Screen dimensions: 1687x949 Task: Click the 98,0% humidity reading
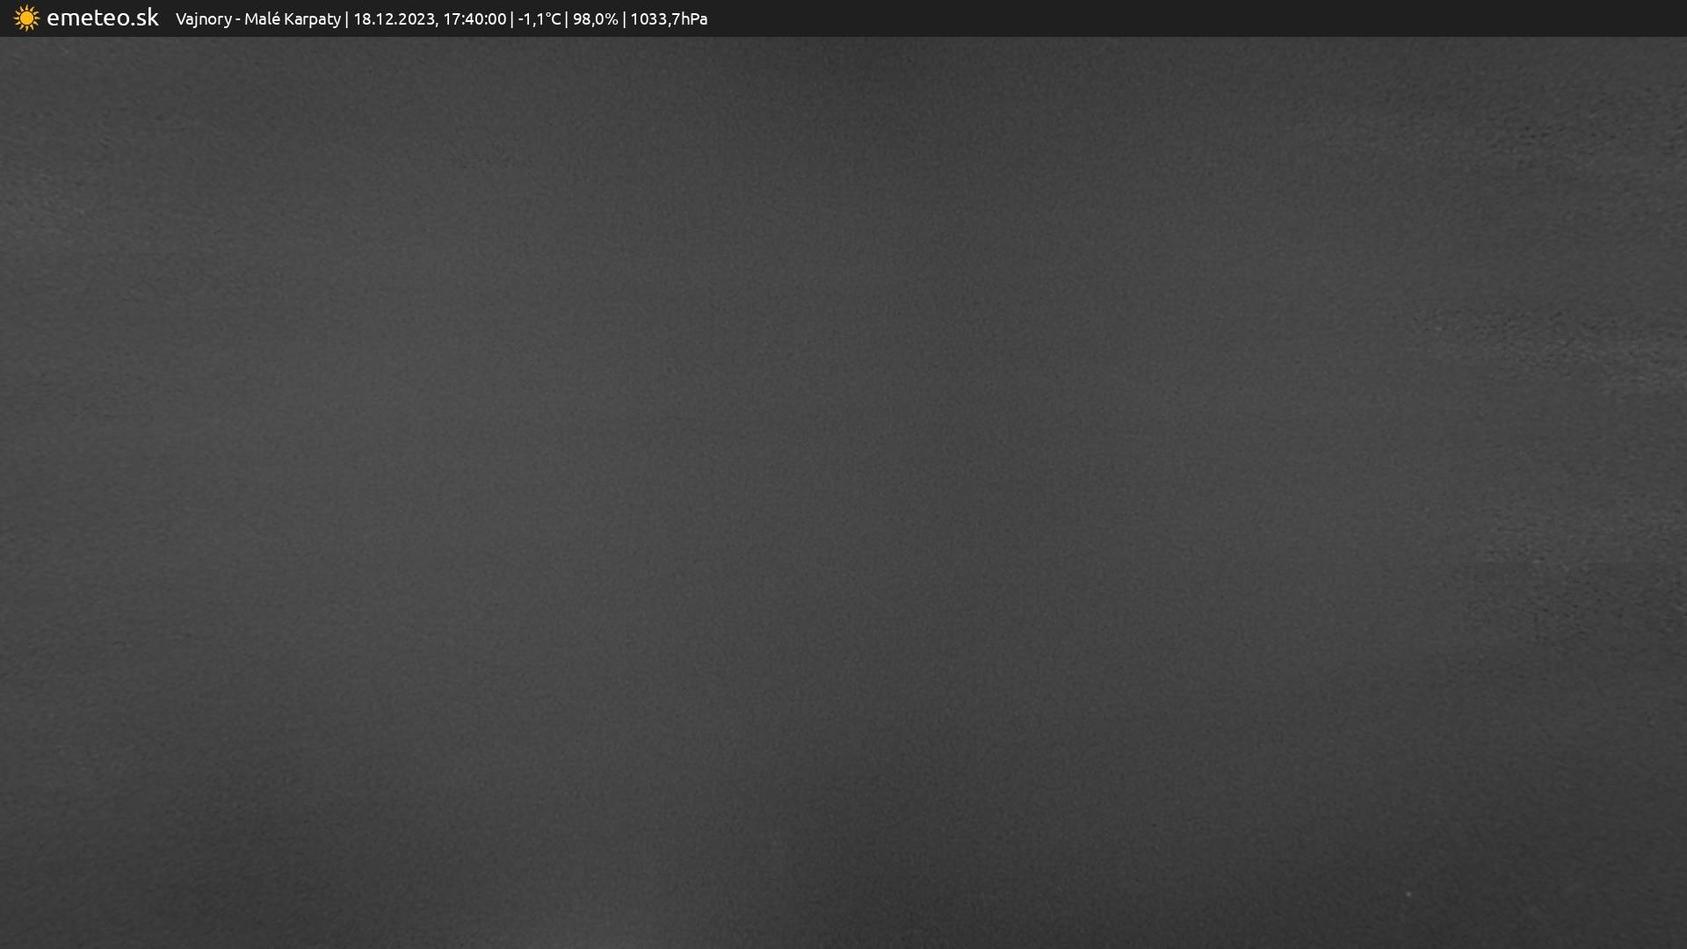coord(595,18)
